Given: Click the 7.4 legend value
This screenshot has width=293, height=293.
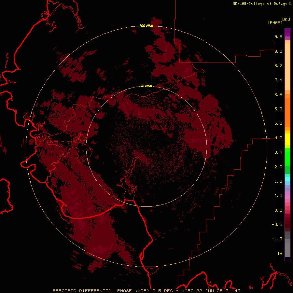Looking at the screenshot, I should (x=278, y=80).
